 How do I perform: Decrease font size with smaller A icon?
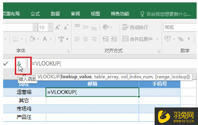[x=66, y=27]
